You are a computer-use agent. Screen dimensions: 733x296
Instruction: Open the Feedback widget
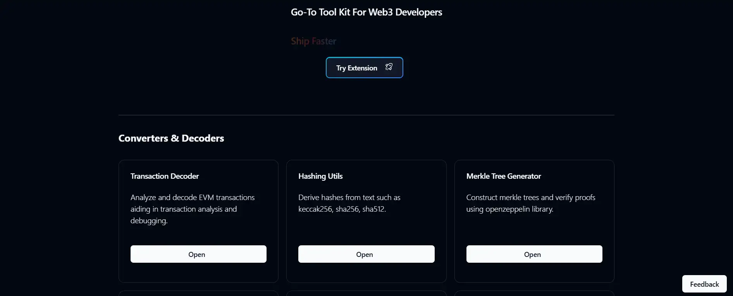[x=704, y=284]
